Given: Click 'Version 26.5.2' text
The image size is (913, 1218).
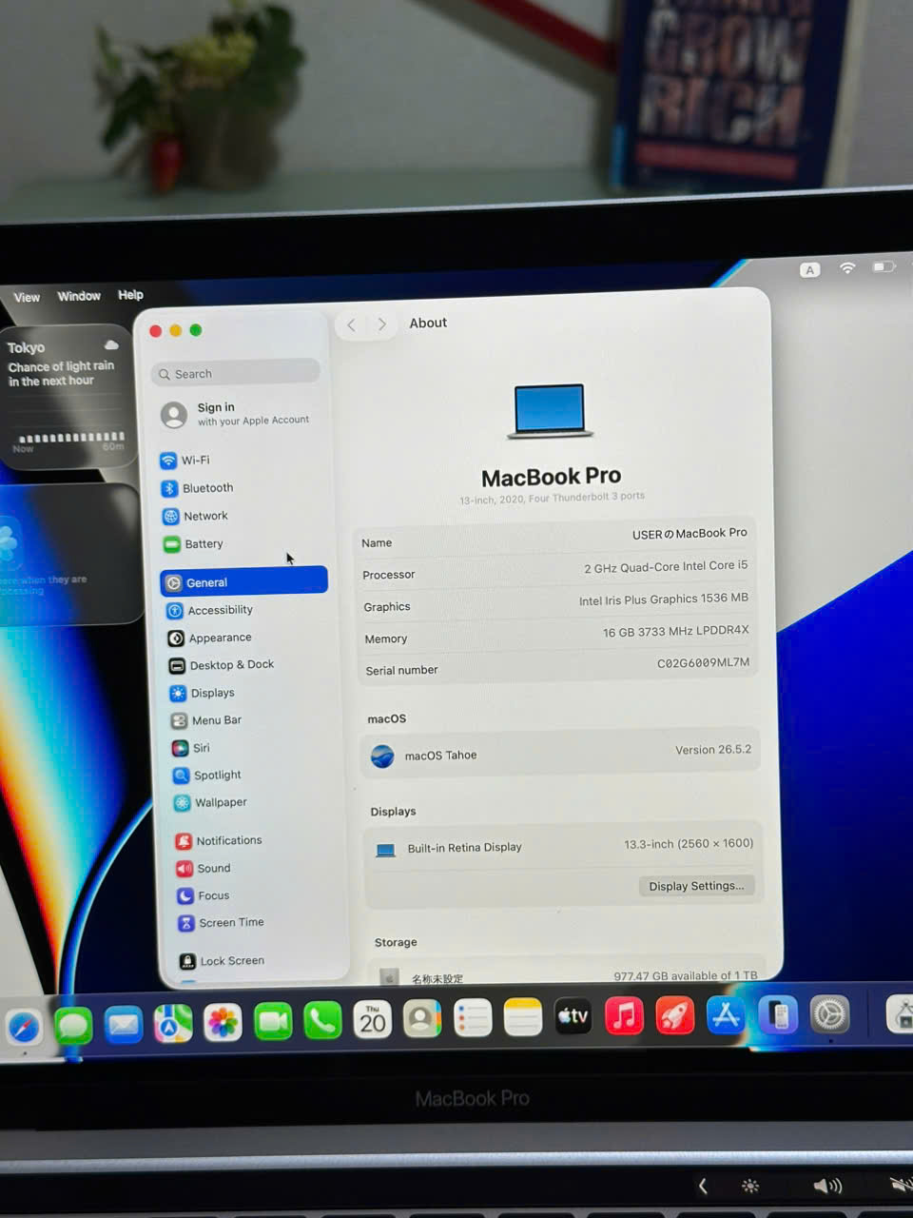Looking at the screenshot, I should click(x=713, y=750).
